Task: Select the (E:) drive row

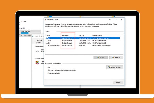Action: click(x=83, y=43)
